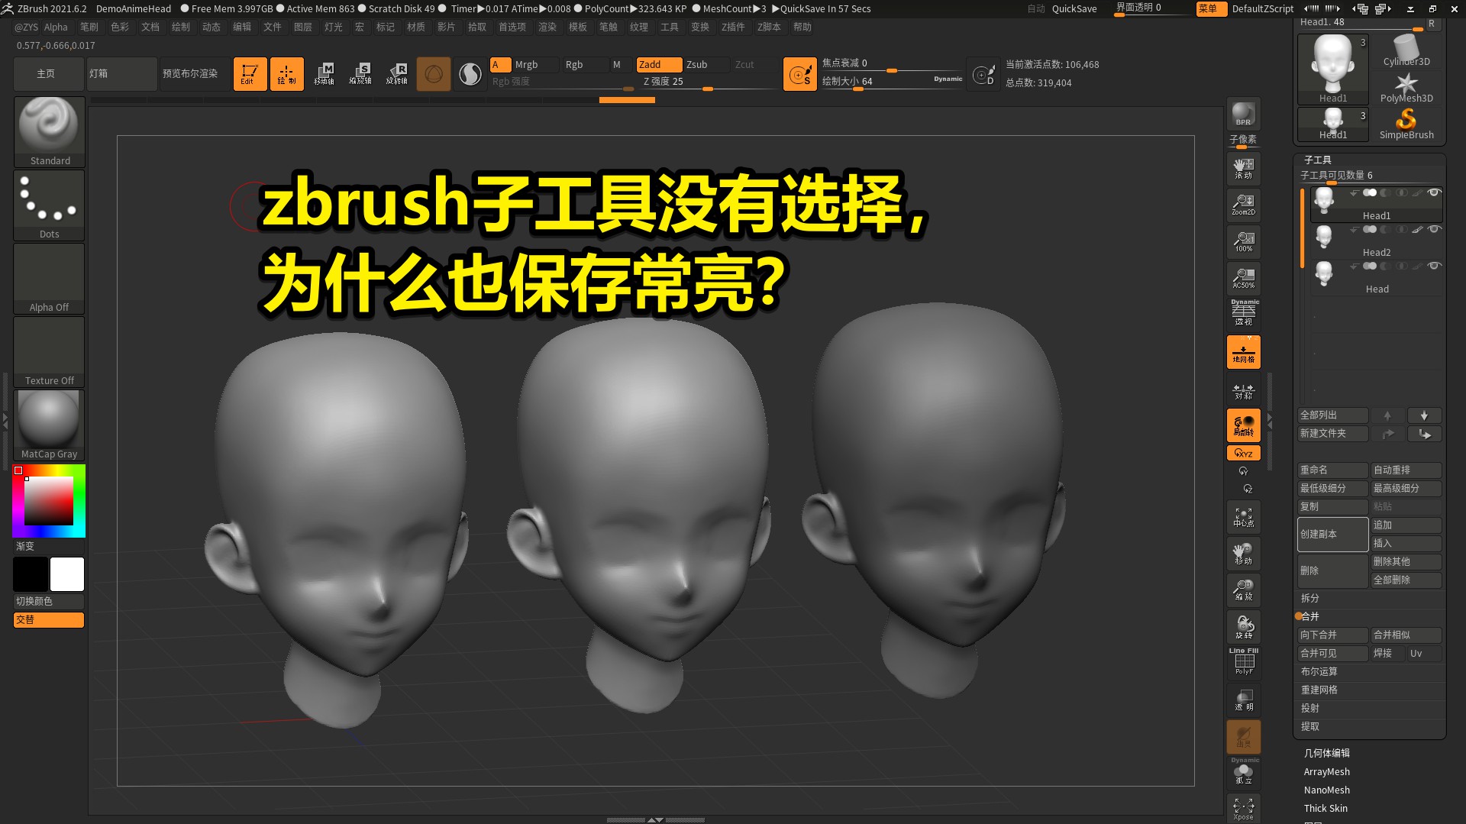
Task: Expand the 几何体编辑 section
Action: click(1327, 753)
